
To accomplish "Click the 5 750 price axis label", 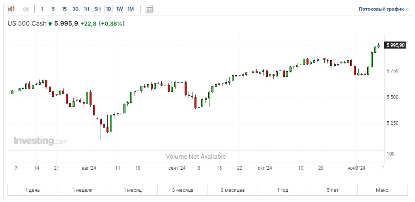I will (x=393, y=71).
